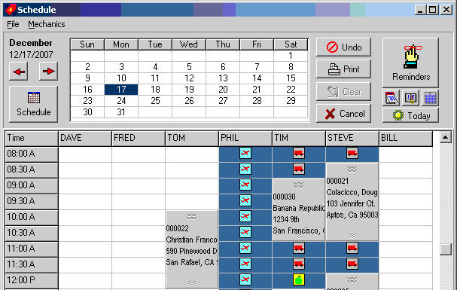This screenshot has width=457, height=290.
Task: Select the day view calendar icon under Reminders
Action: pos(391,98)
